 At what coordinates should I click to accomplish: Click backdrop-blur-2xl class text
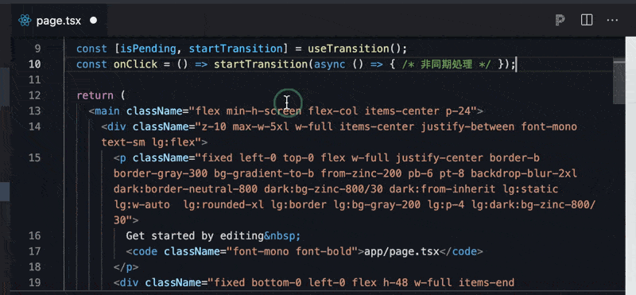pyautogui.click(x=524, y=173)
